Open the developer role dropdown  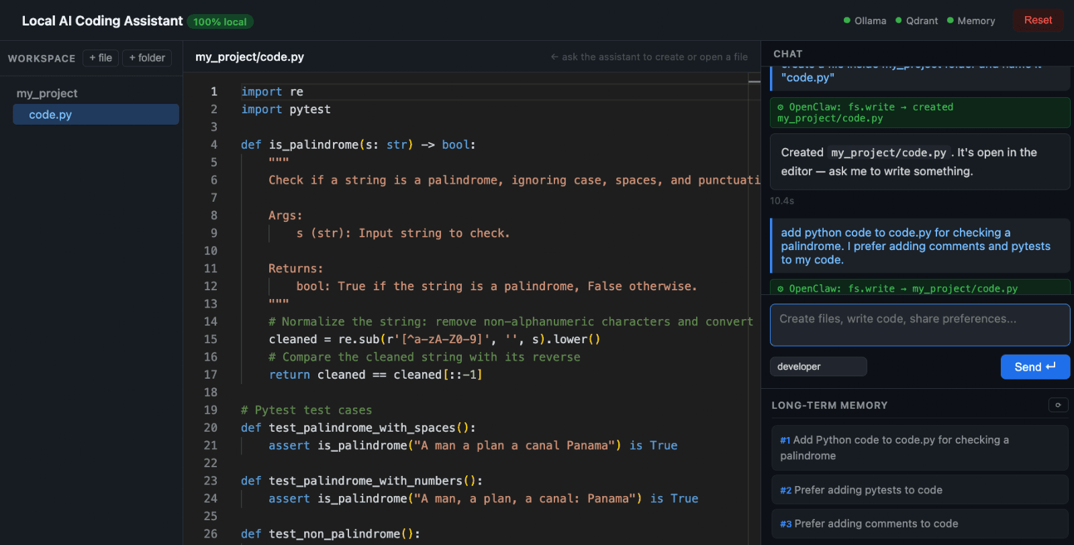coord(818,367)
